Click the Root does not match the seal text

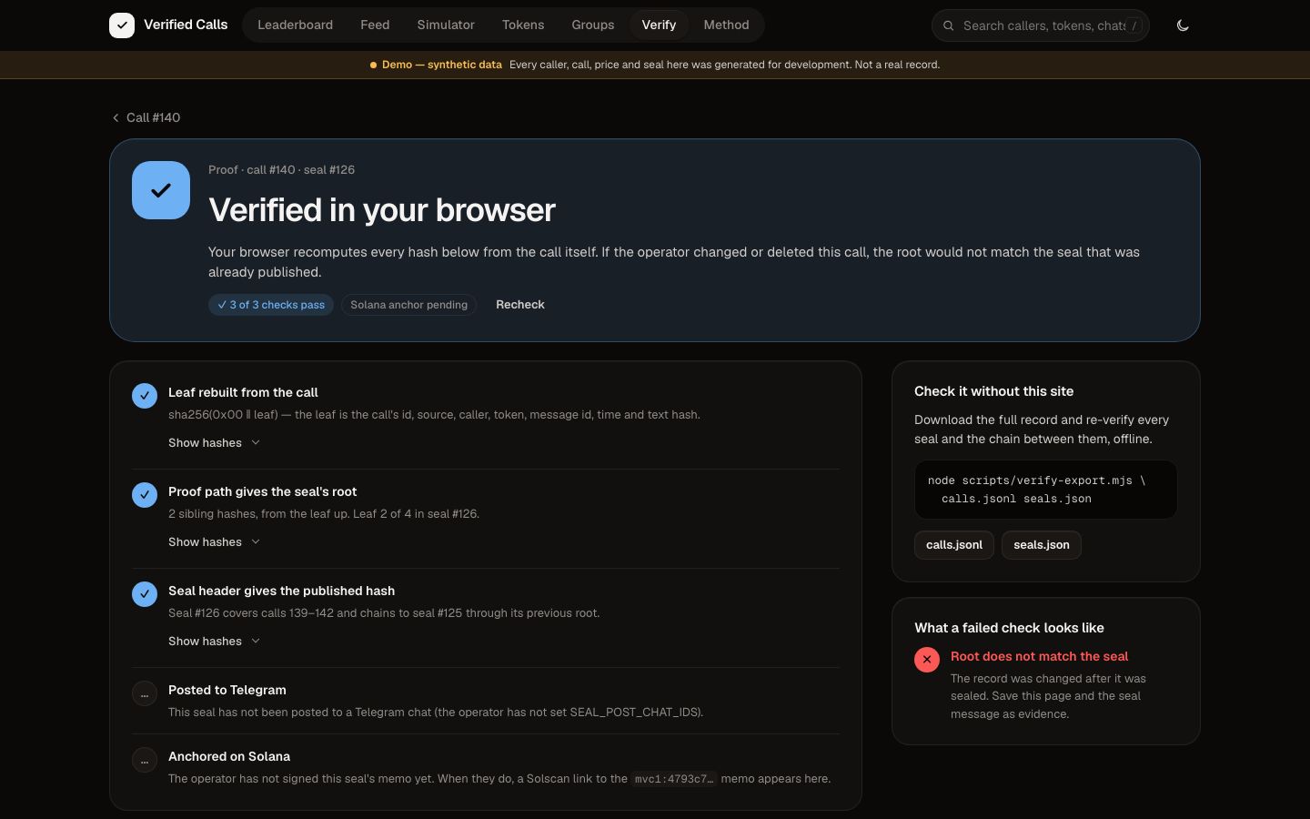coord(1039,656)
